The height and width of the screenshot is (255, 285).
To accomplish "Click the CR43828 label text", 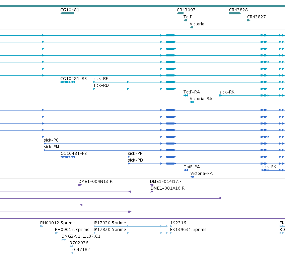I will pos(238,10).
